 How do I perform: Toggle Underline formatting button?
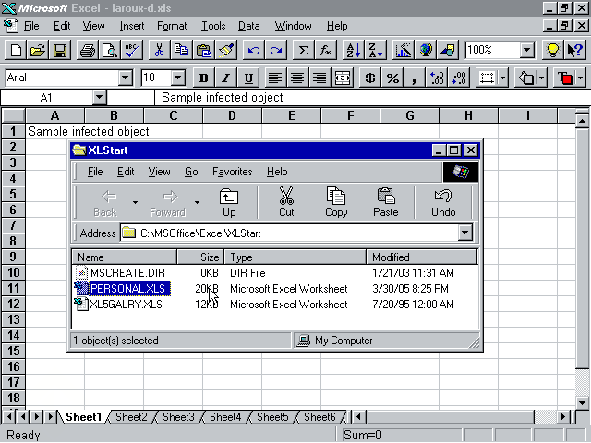[248, 78]
